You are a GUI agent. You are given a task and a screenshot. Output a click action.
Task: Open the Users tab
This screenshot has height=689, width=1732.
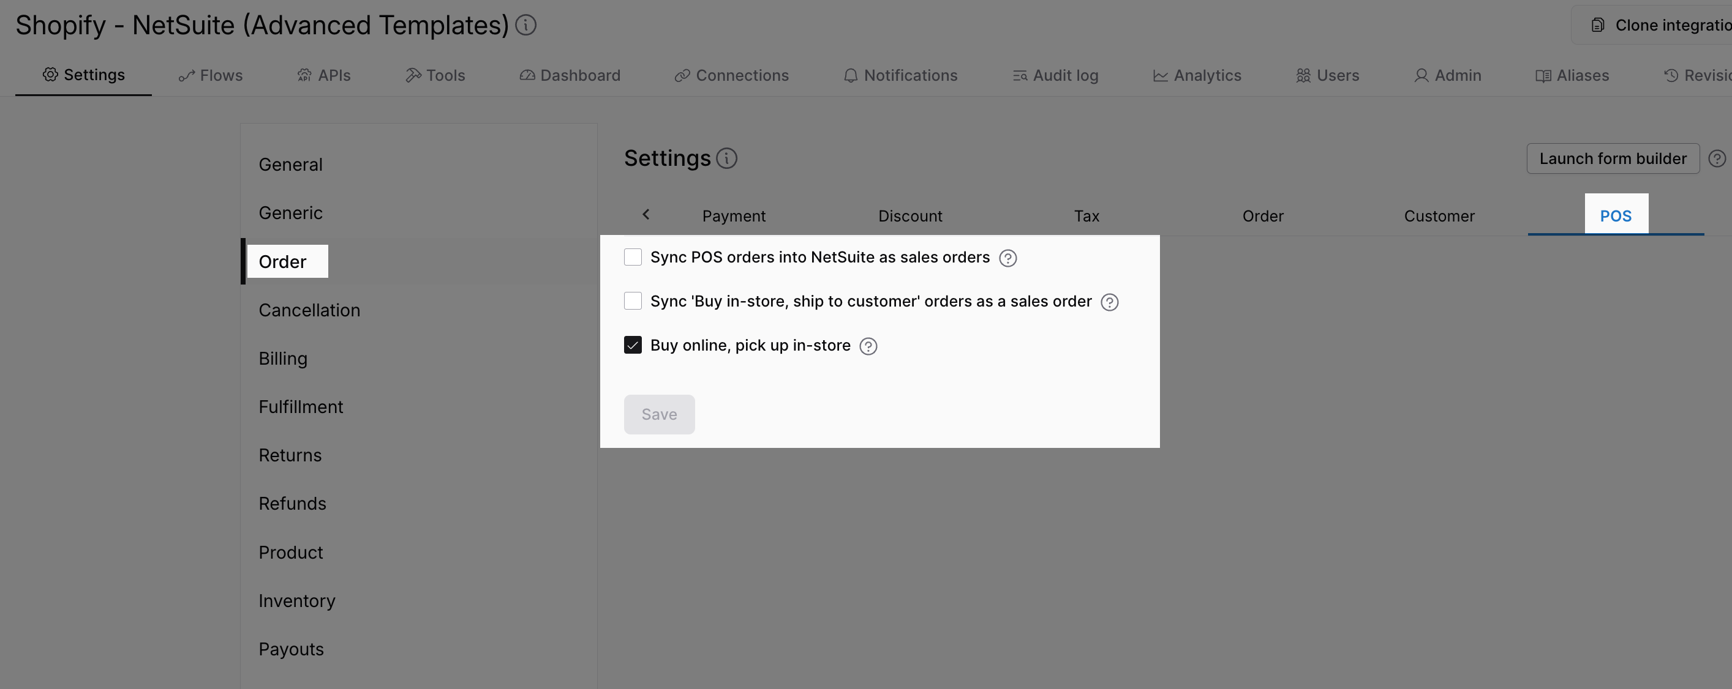[x=1327, y=75]
